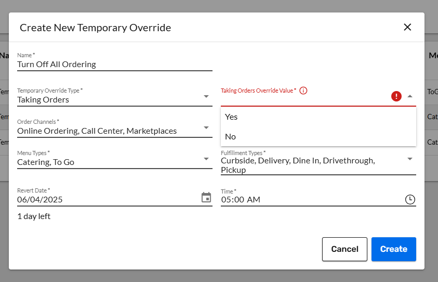Open the Revert Date calendar picker
This screenshot has width=438, height=282.
coord(206,198)
